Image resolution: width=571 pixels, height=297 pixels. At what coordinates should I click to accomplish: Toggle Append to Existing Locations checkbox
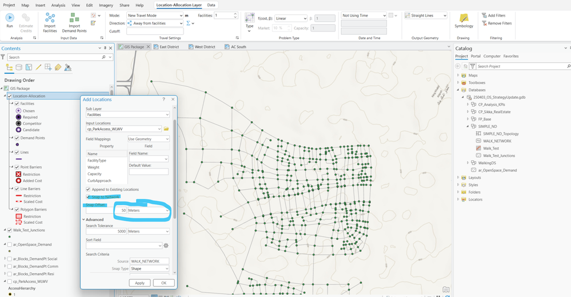(88, 189)
